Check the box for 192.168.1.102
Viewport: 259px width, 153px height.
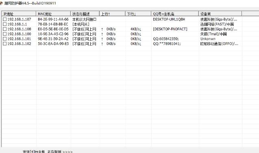[x=4, y=44]
